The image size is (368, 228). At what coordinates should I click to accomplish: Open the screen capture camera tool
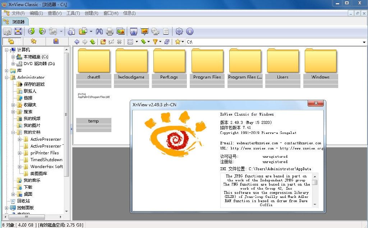[134, 31]
